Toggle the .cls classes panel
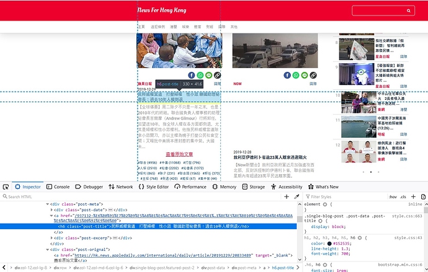 pyautogui.click(x=403, y=197)
